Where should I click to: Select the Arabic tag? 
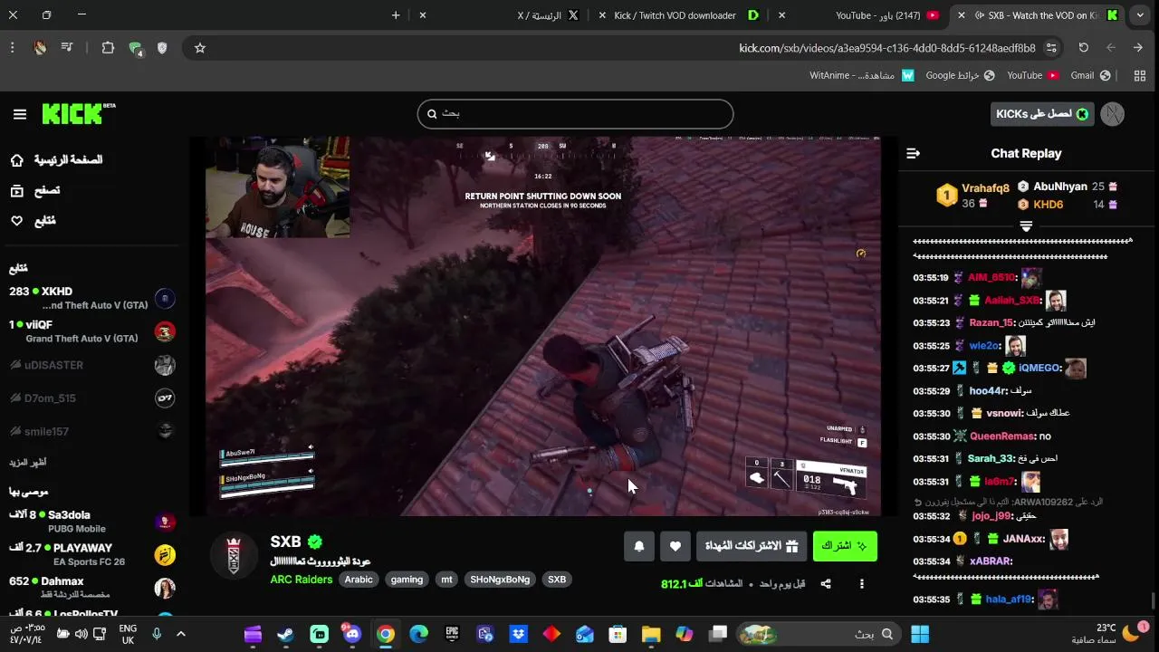(359, 580)
